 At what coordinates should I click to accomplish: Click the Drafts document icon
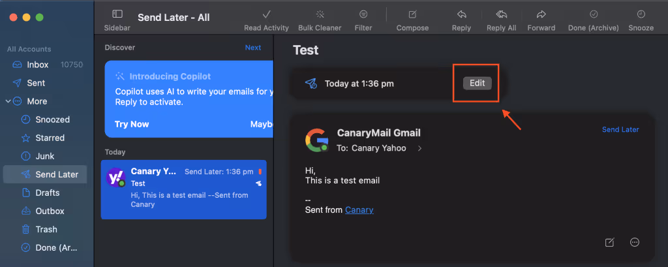point(26,193)
